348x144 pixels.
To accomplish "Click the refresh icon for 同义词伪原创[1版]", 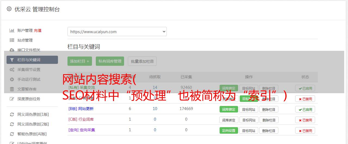I will (x=12, y=114).
